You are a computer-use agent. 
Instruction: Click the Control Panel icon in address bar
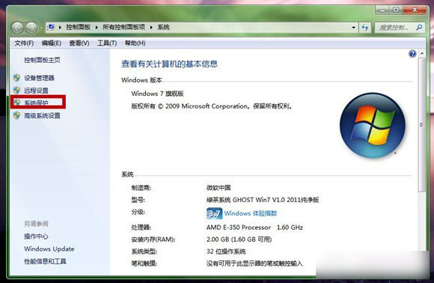(51, 27)
